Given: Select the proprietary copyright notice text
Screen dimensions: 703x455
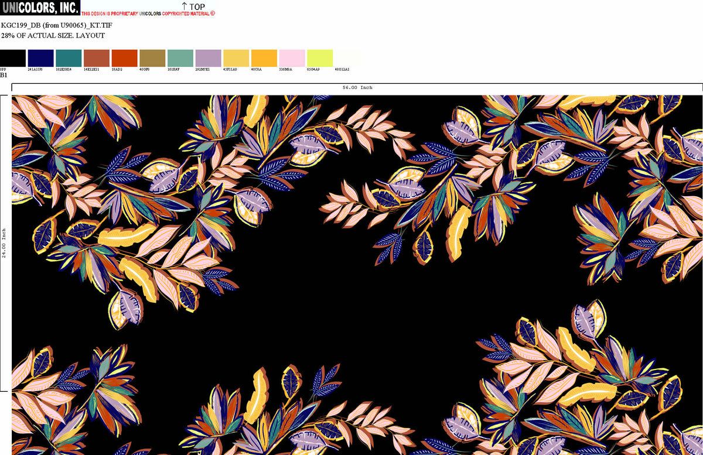Looking at the screenshot, I should [148, 13].
